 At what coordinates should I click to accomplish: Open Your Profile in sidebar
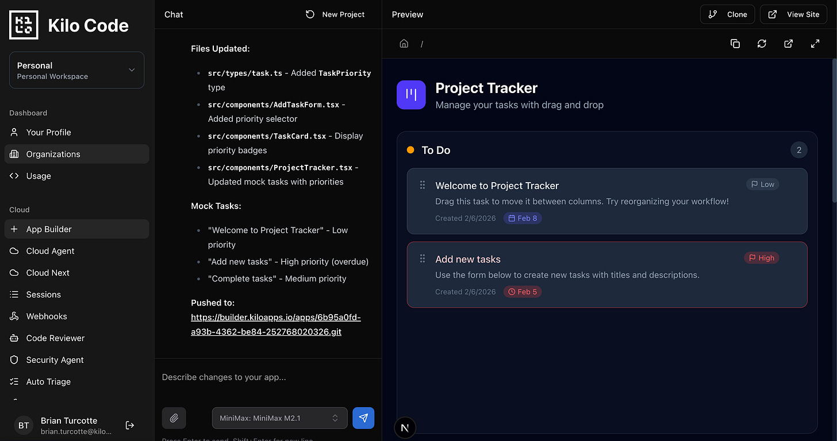76,132
